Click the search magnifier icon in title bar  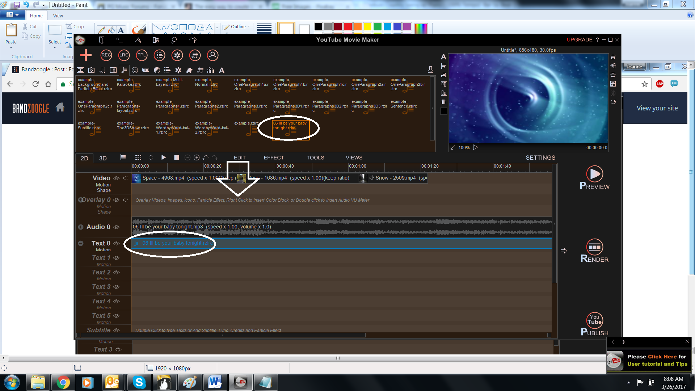click(x=174, y=40)
